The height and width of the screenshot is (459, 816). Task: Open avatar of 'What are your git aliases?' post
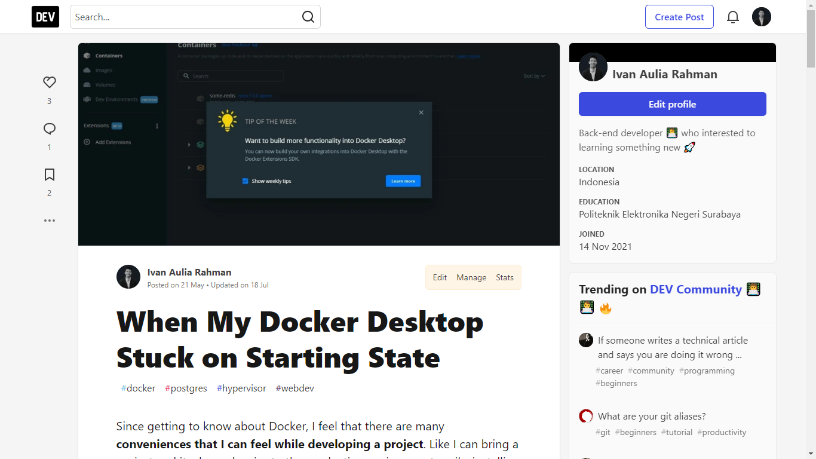click(586, 416)
